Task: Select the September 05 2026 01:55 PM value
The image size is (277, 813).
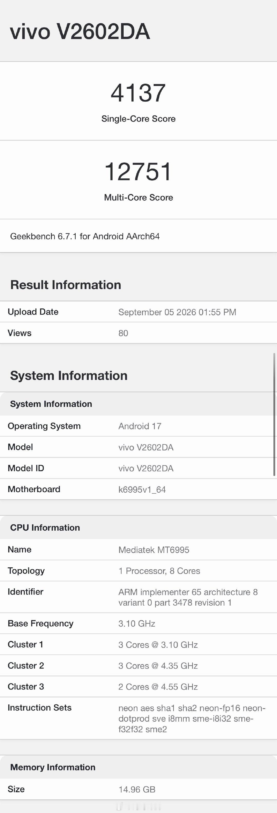Action: pyautogui.click(x=177, y=312)
